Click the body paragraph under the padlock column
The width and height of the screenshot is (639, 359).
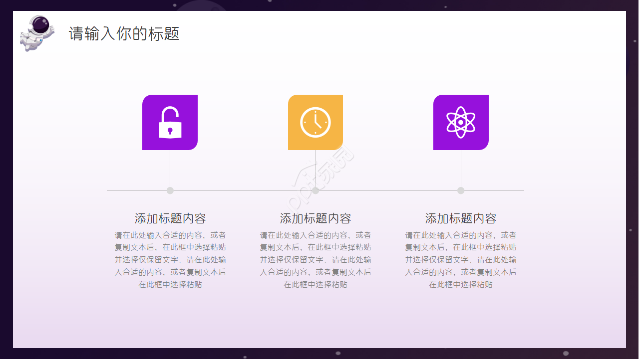[x=170, y=260]
